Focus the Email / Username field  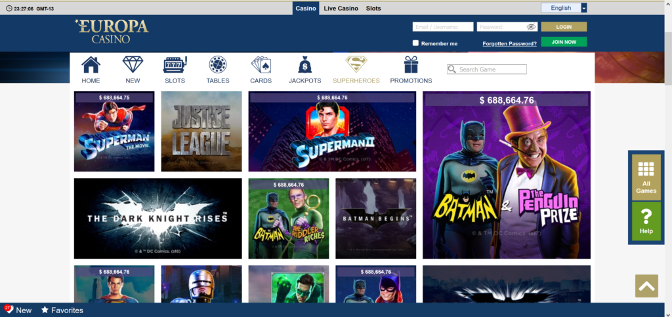coord(443,27)
